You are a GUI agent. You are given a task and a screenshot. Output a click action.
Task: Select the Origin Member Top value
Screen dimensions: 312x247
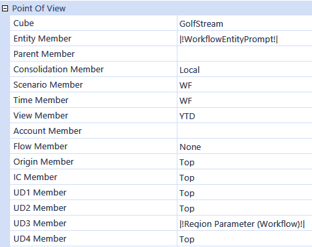244,162
